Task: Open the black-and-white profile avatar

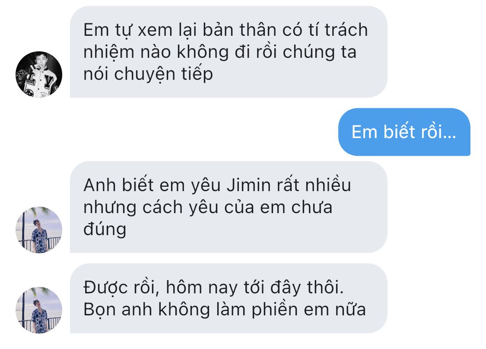Action: click(x=39, y=75)
